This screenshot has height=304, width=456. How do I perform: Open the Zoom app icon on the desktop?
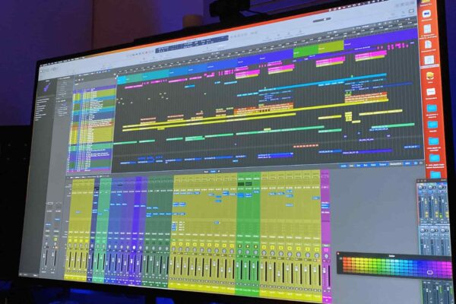(x=426, y=14)
